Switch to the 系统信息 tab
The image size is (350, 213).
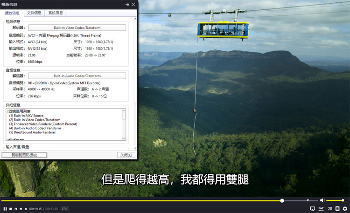55,13
